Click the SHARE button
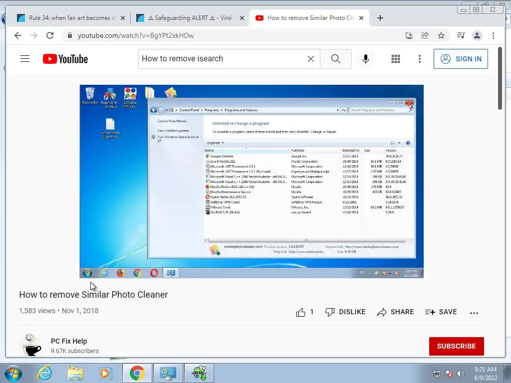 click(395, 312)
